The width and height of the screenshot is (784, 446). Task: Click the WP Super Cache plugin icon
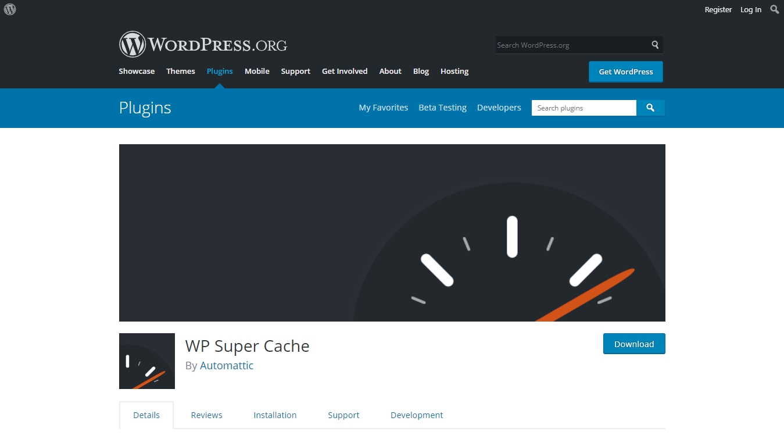(x=147, y=361)
